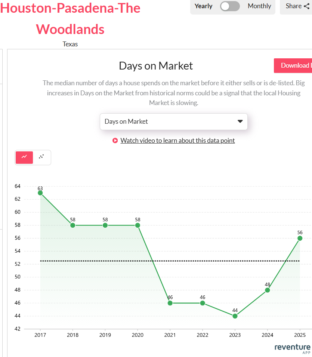Click the Download button
This screenshot has height=357, width=312.
tap(295, 65)
